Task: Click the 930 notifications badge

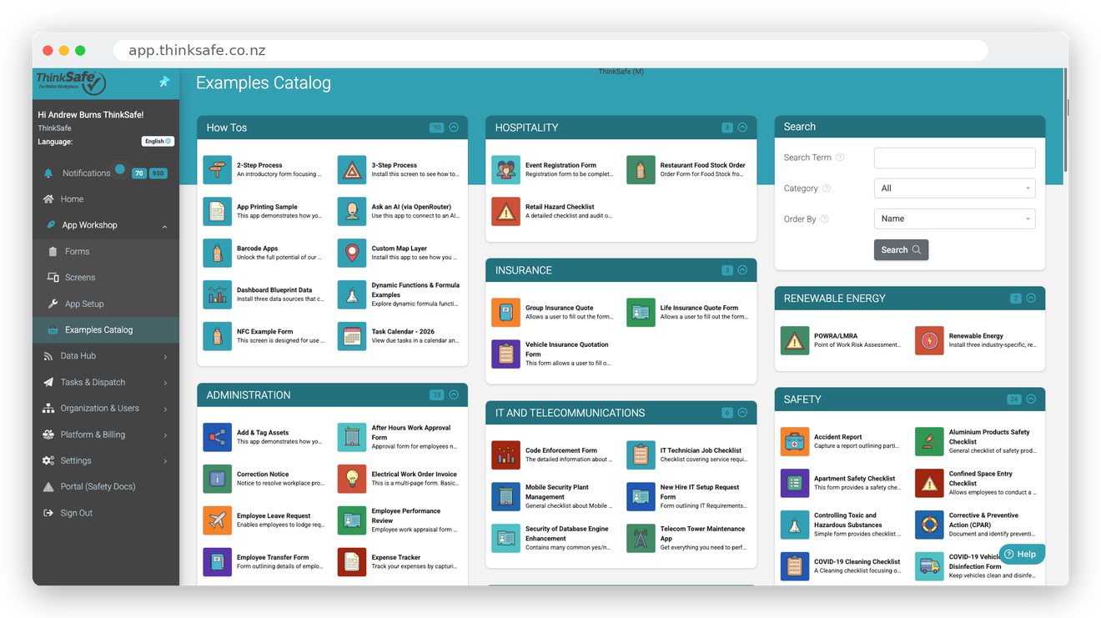Action: (158, 173)
